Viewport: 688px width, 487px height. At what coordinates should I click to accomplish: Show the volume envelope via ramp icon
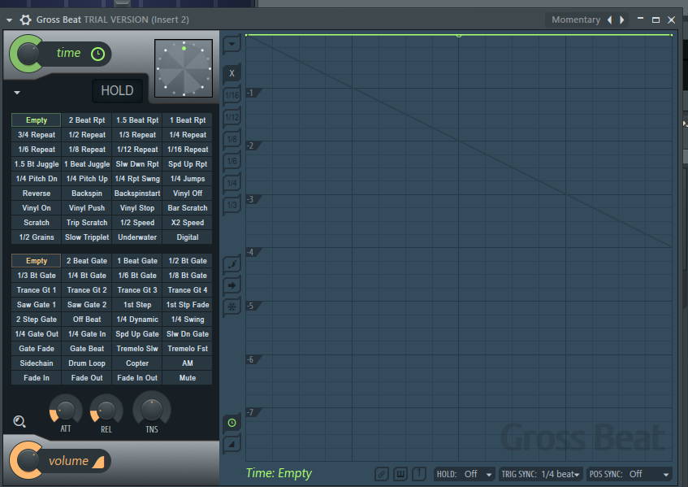pyautogui.click(x=232, y=444)
